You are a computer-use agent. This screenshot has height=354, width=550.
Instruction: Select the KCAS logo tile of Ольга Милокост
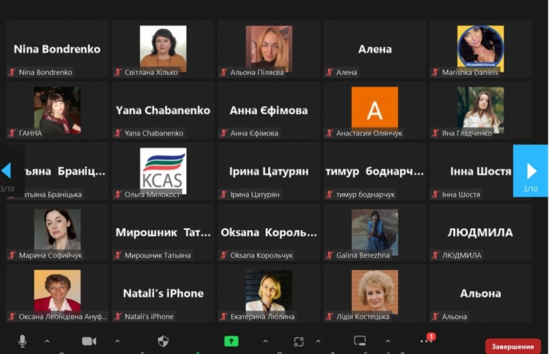[163, 170]
